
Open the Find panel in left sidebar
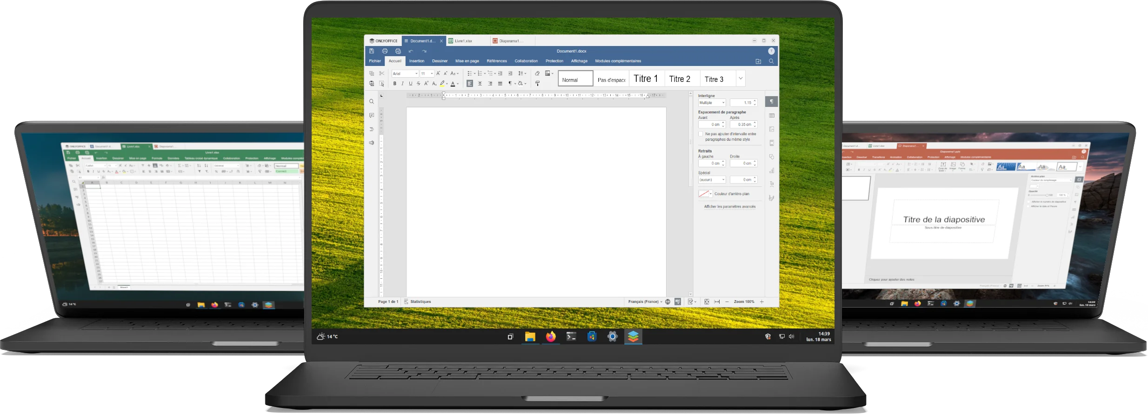(x=371, y=101)
